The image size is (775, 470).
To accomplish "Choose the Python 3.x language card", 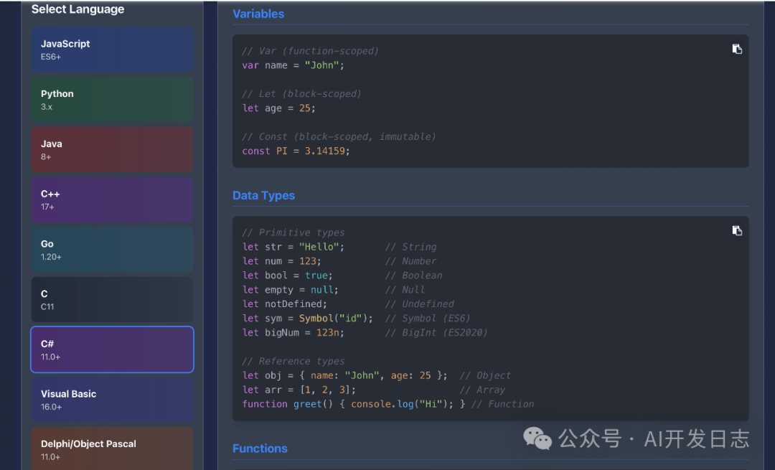I will [x=112, y=100].
